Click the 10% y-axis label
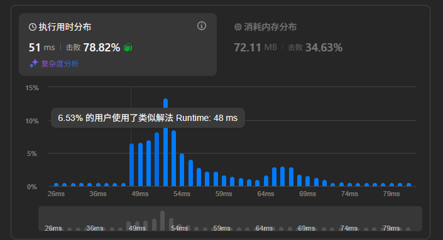This screenshot has width=443, height=240. [x=32, y=121]
